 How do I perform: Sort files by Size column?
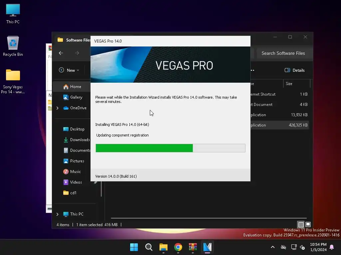point(297,84)
